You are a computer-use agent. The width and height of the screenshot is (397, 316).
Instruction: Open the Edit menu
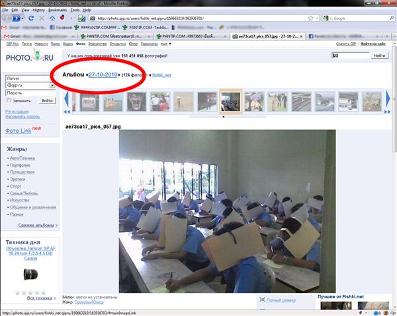coord(15,10)
